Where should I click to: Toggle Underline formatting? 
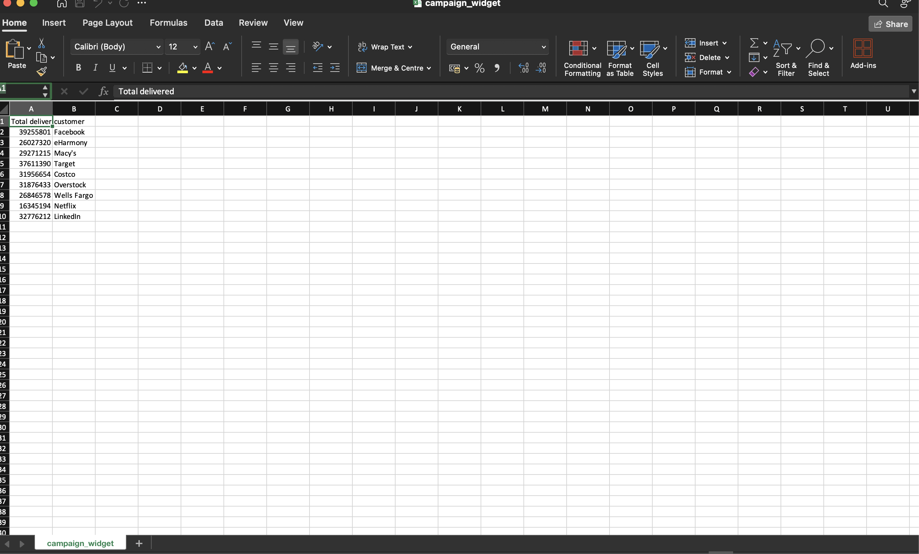pos(112,68)
